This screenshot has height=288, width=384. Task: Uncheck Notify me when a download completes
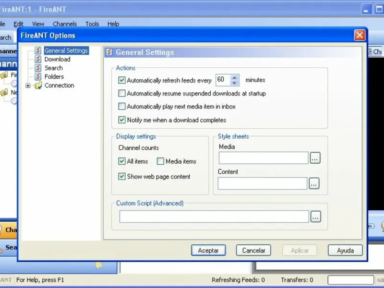pos(122,120)
